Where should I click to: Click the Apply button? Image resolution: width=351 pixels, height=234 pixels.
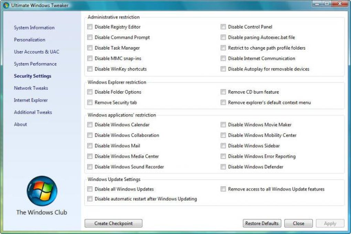330,223
